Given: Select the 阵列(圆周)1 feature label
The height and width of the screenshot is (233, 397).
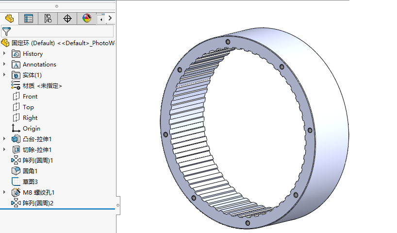Looking at the screenshot, I should click(38, 160).
